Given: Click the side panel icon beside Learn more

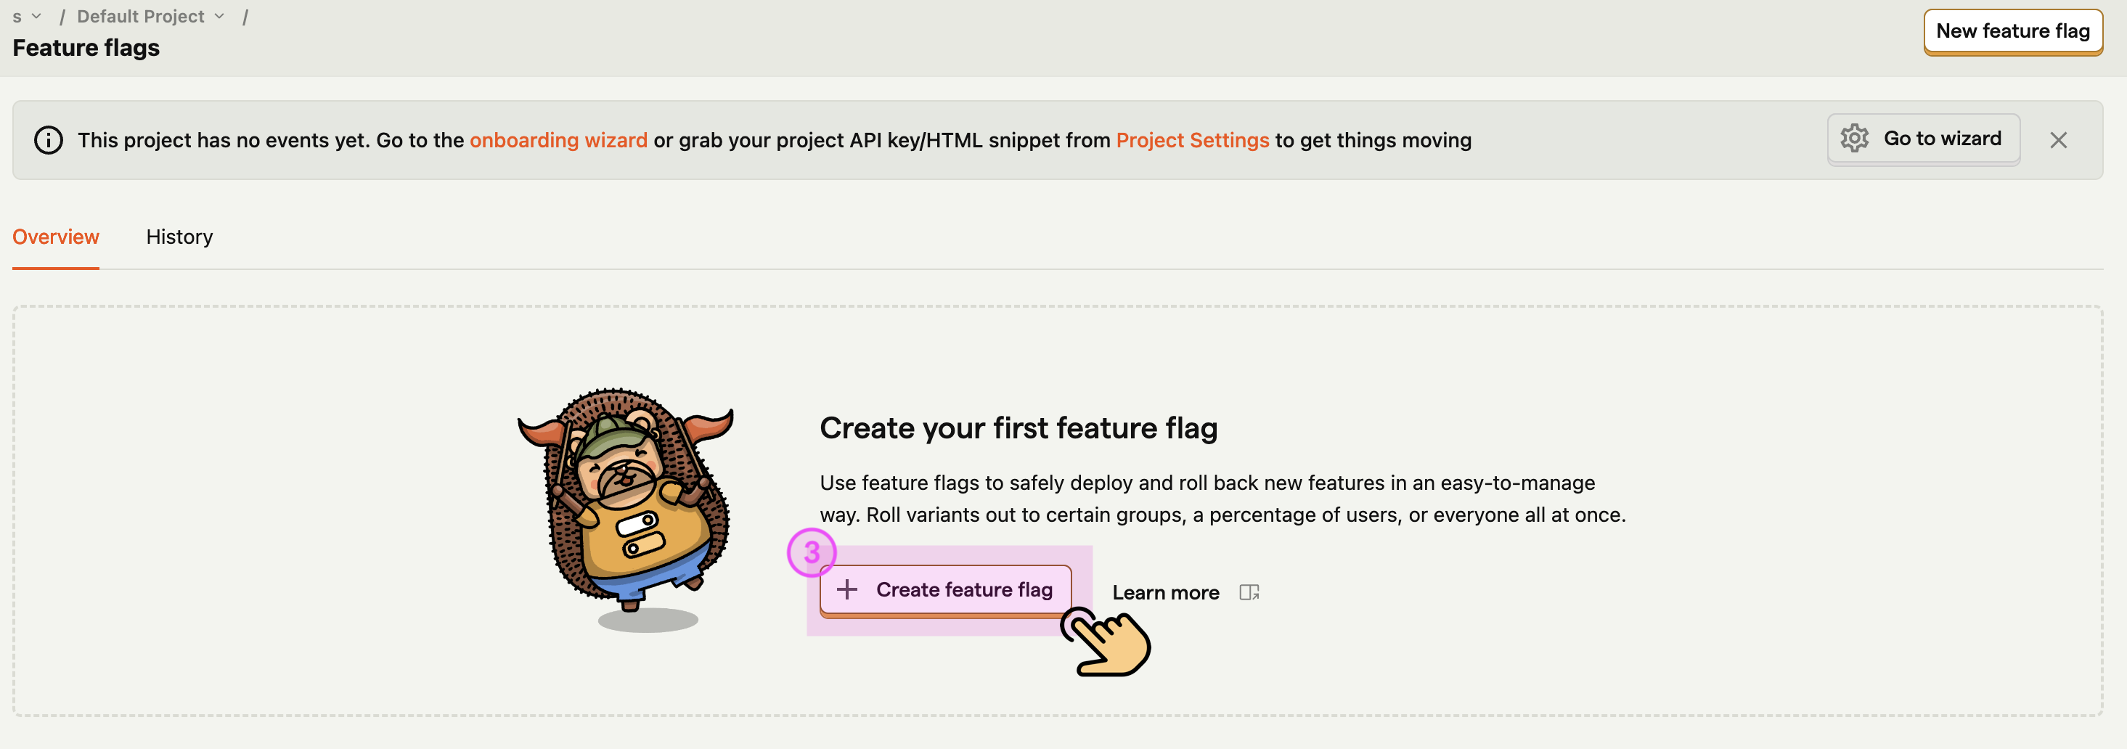Looking at the screenshot, I should (x=1249, y=592).
